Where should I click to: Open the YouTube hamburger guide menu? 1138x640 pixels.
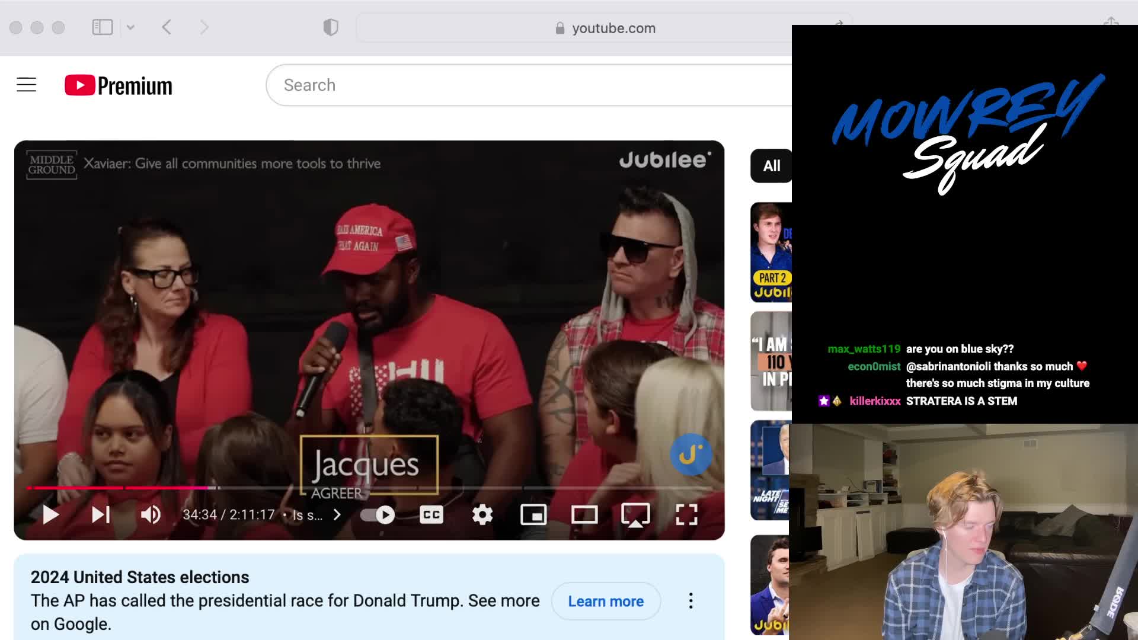pos(26,85)
